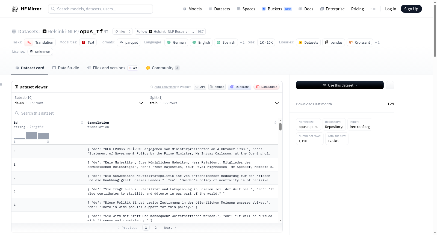
Task: Click the Duplicate button
Action: tap(240, 87)
